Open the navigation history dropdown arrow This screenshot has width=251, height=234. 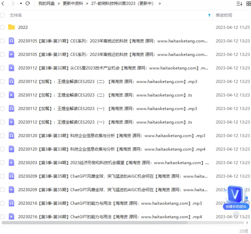pyautogui.click(x=21, y=3)
